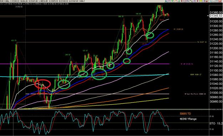Click the red down-arrow toolbar icon

pyautogui.click(x=198, y=1)
